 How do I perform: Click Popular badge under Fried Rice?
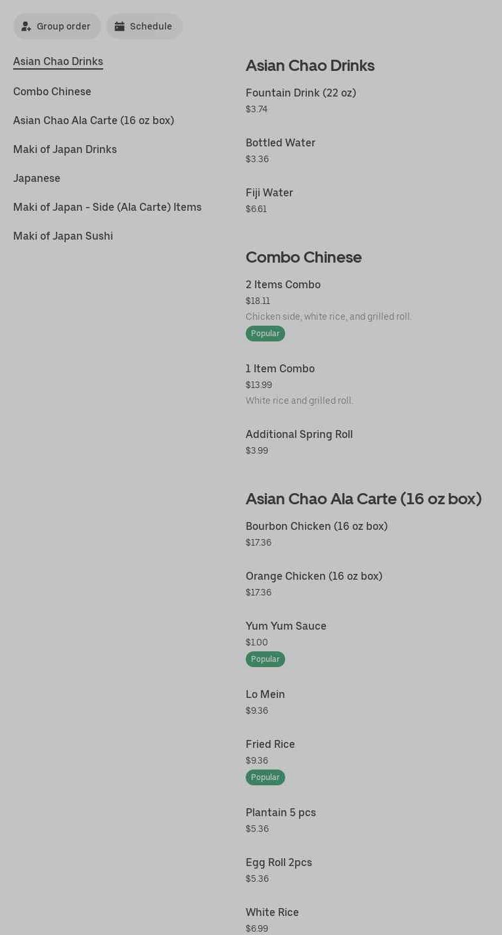[x=265, y=777]
